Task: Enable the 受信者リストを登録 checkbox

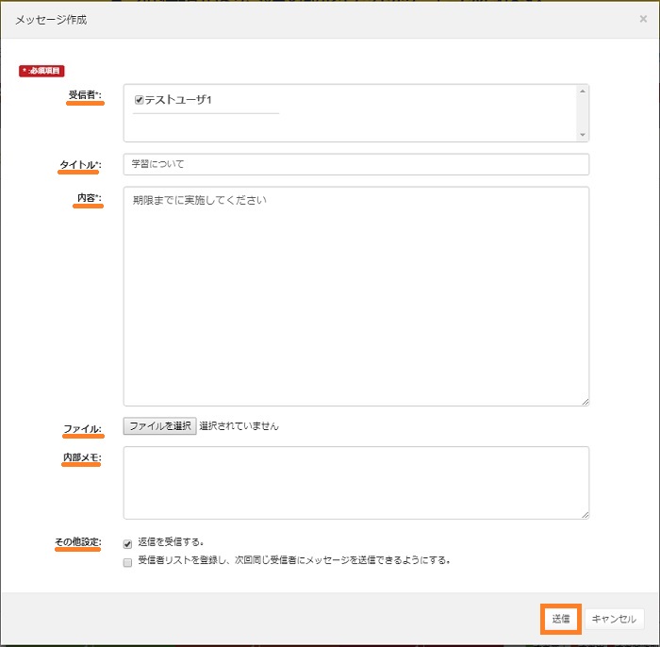Action: click(x=127, y=561)
